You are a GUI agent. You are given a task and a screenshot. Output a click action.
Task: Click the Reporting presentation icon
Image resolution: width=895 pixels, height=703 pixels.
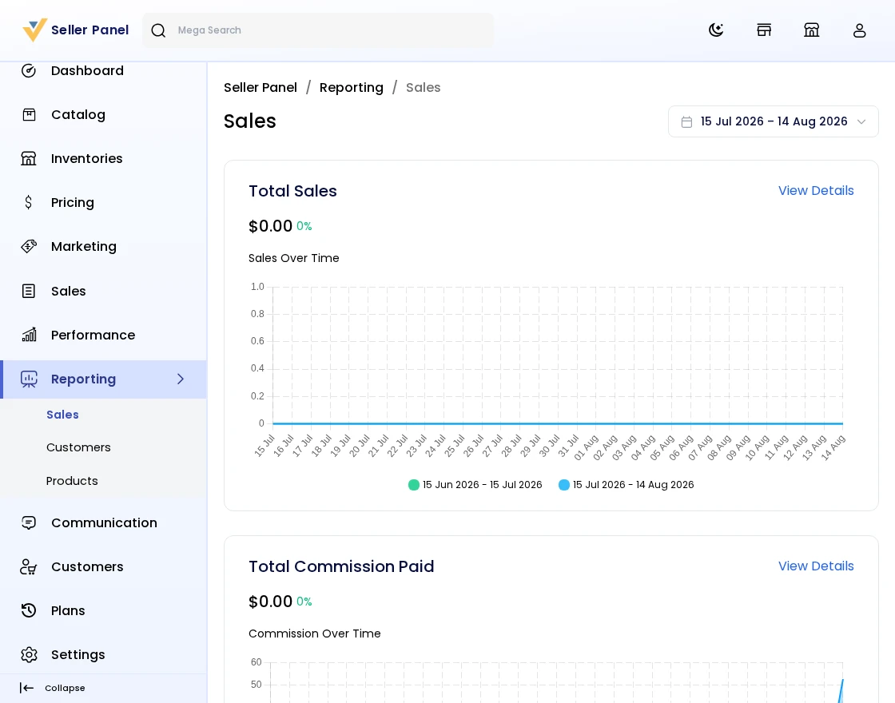[29, 379]
